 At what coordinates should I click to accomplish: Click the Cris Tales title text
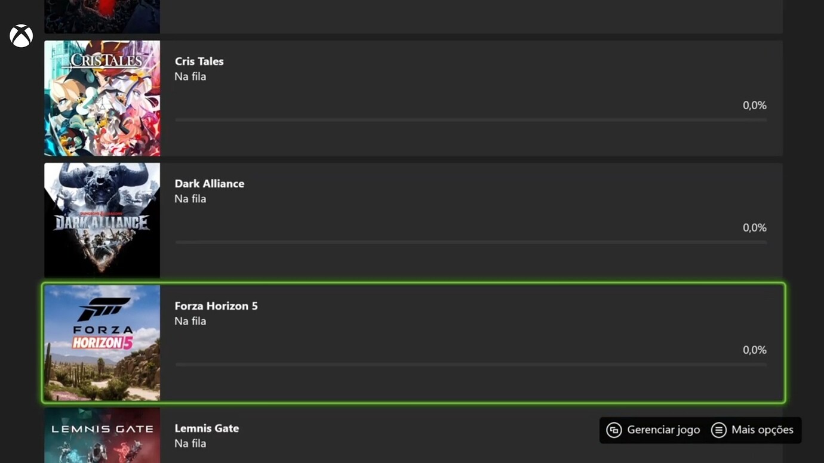pos(199,61)
